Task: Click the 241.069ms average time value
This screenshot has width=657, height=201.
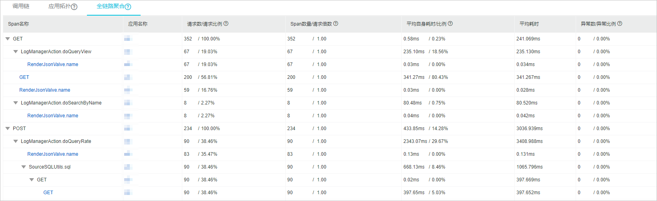Action: pyautogui.click(x=528, y=39)
